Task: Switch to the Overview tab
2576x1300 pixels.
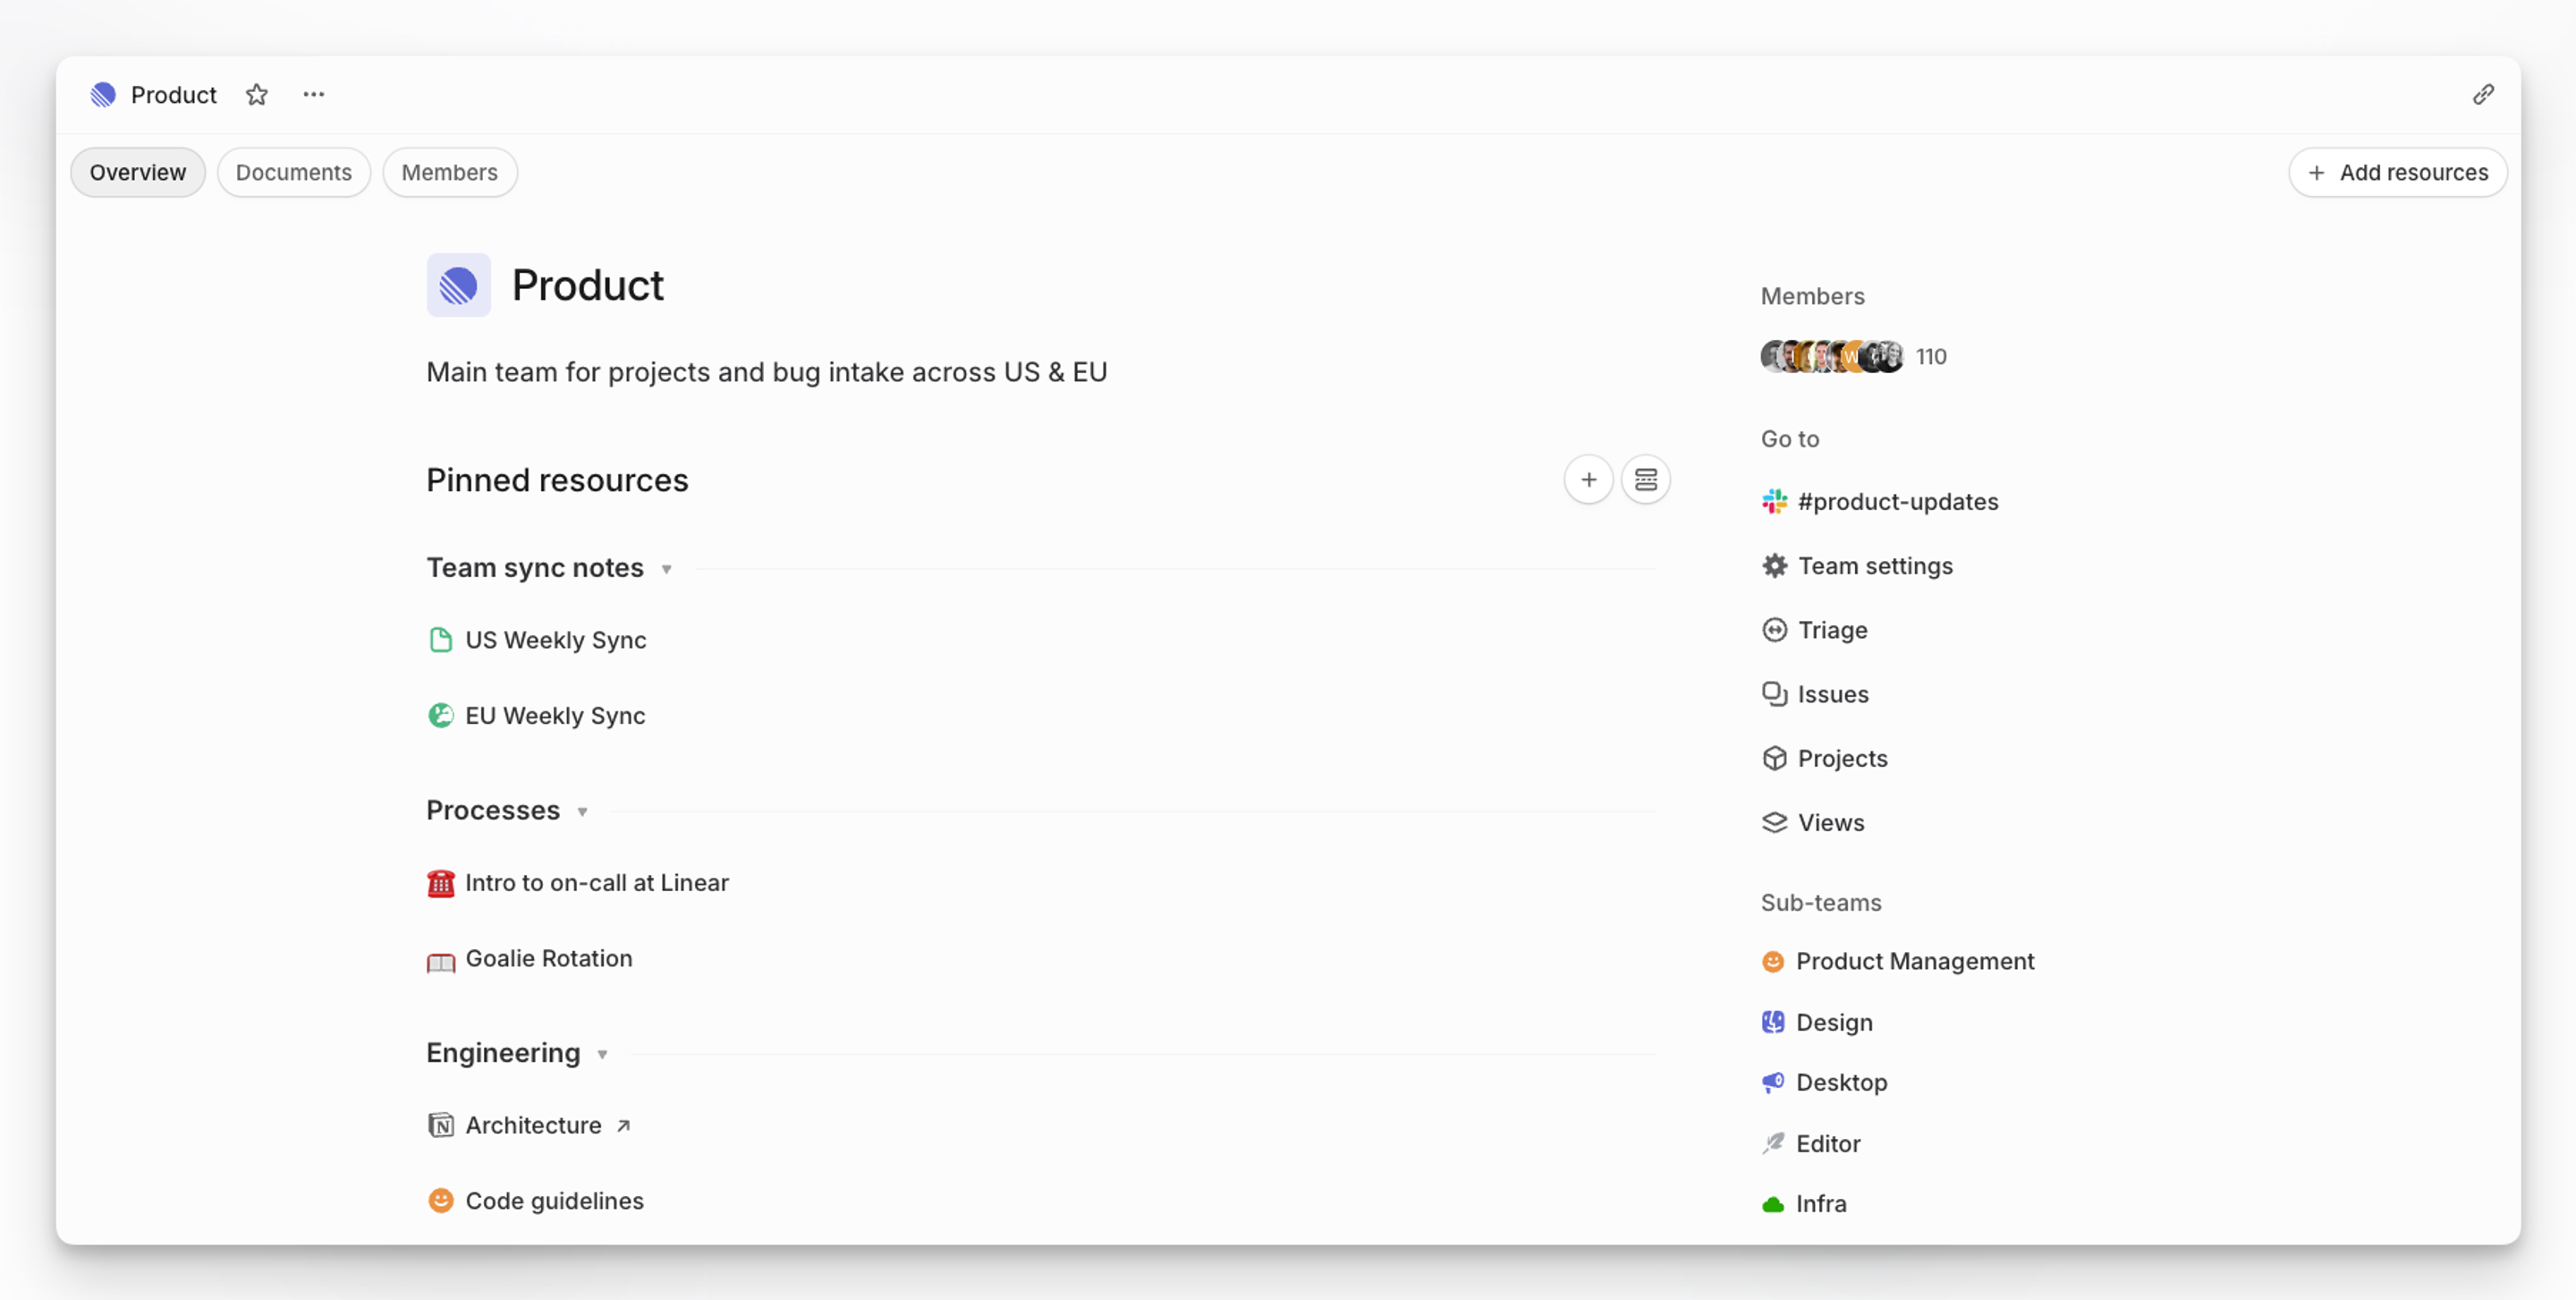Action: coord(138,173)
